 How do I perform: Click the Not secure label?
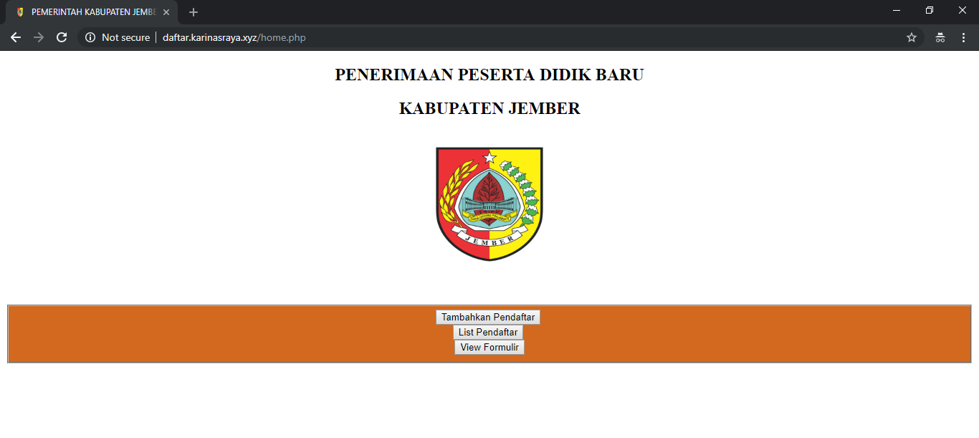click(126, 37)
